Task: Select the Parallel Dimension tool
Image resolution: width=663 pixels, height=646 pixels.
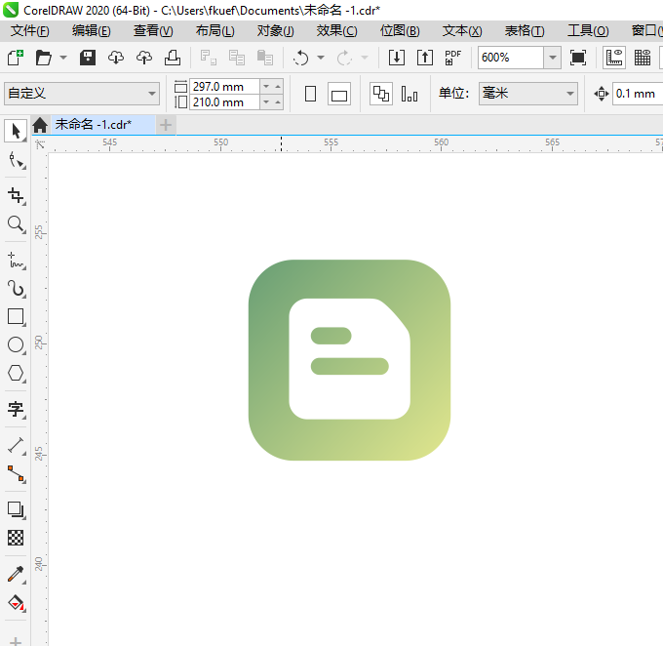Action: [x=16, y=445]
